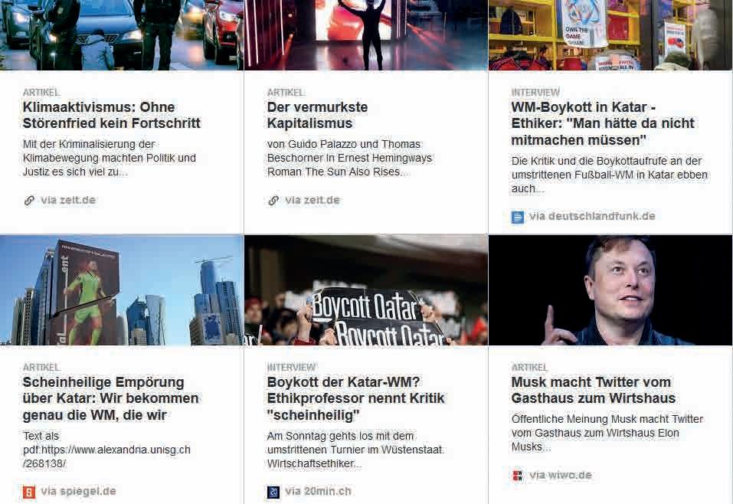
Task: Open Musk macht Twitter vom Gasthaus headline
Action: 594,390
